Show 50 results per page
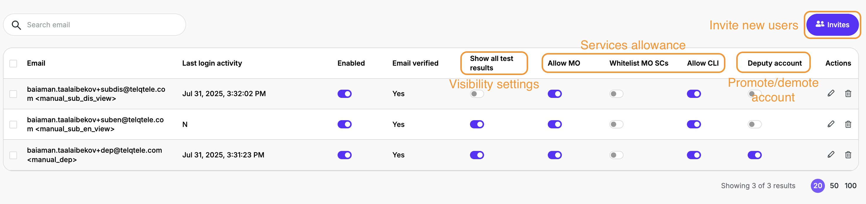 click(x=834, y=186)
